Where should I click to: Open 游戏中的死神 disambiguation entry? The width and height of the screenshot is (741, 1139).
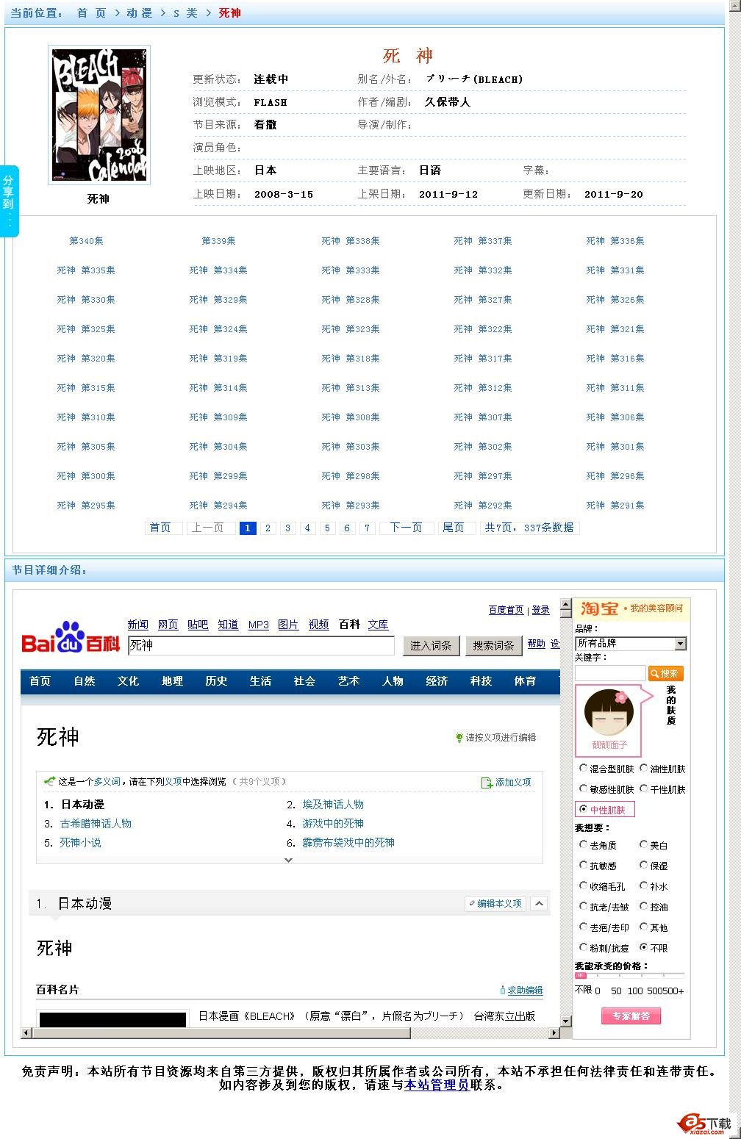(333, 824)
